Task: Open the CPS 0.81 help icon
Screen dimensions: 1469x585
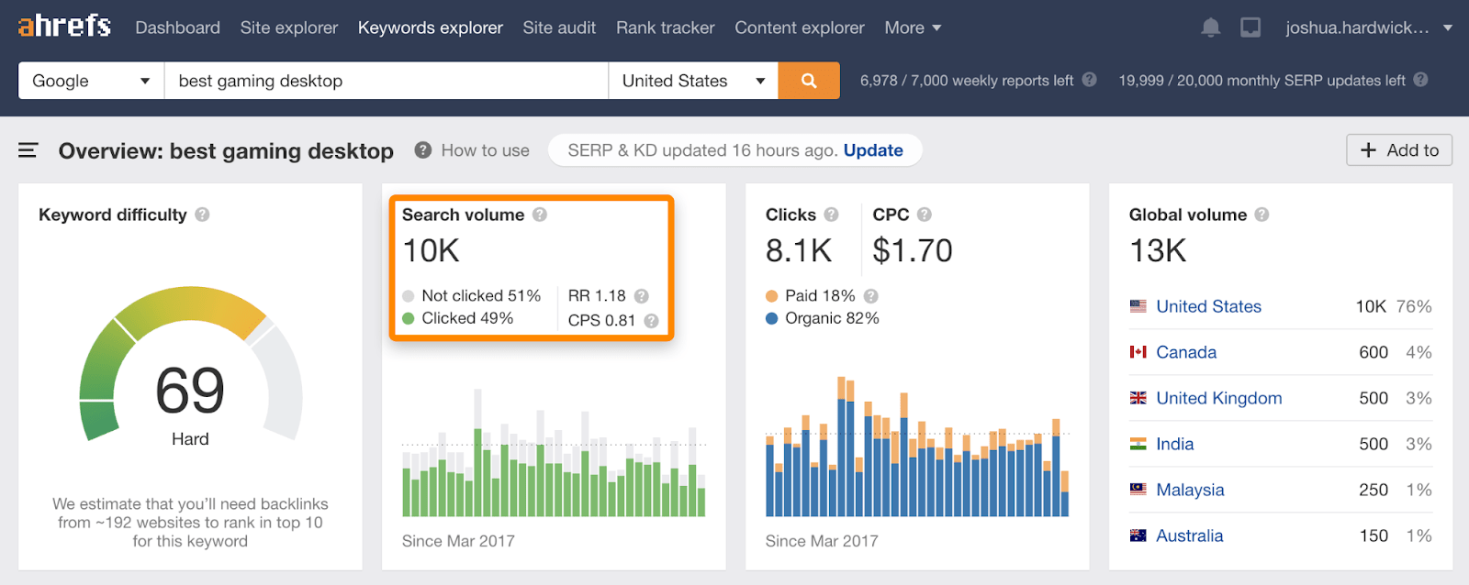Action: [x=651, y=321]
